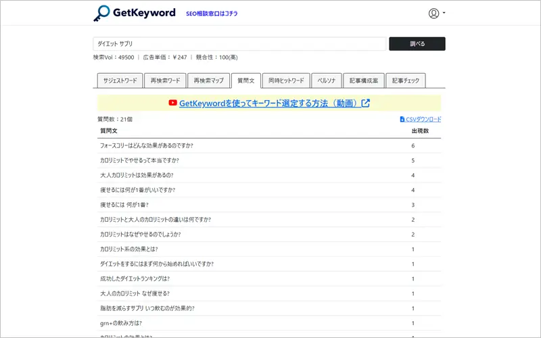Open the 再検索ワード tab
This screenshot has height=338, width=541.
[165, 80]
